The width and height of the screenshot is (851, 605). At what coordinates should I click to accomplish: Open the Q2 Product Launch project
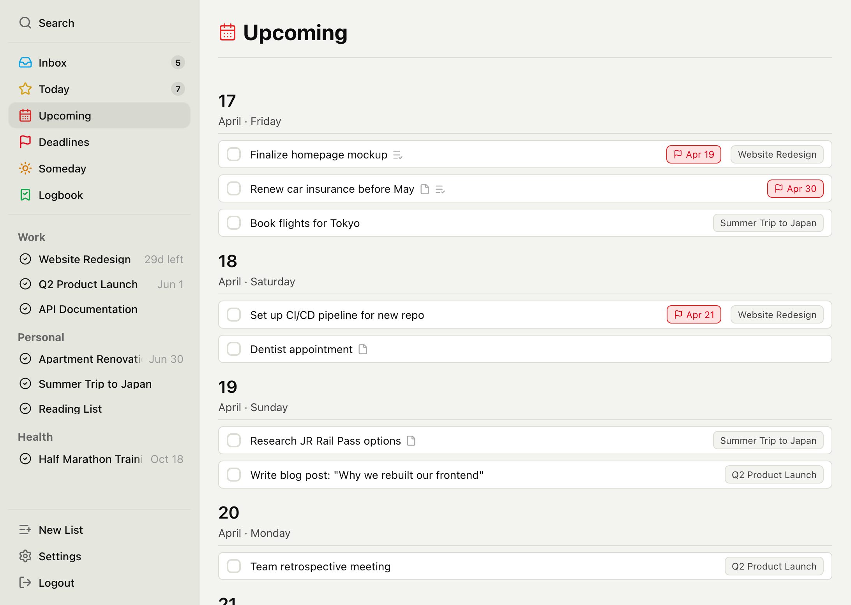[99, 284]
